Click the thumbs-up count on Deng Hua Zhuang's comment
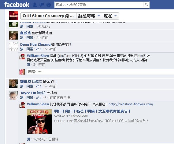This screenshot has height=144, width=174. click(39, 49)
